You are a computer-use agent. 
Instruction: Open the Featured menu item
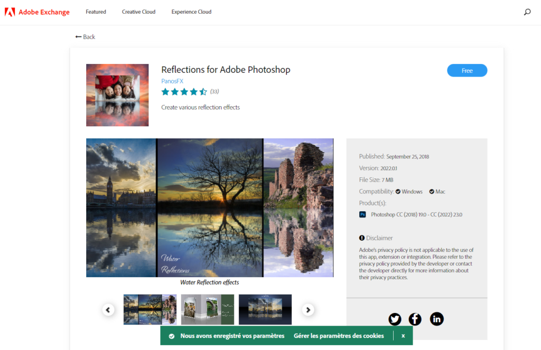96,12
